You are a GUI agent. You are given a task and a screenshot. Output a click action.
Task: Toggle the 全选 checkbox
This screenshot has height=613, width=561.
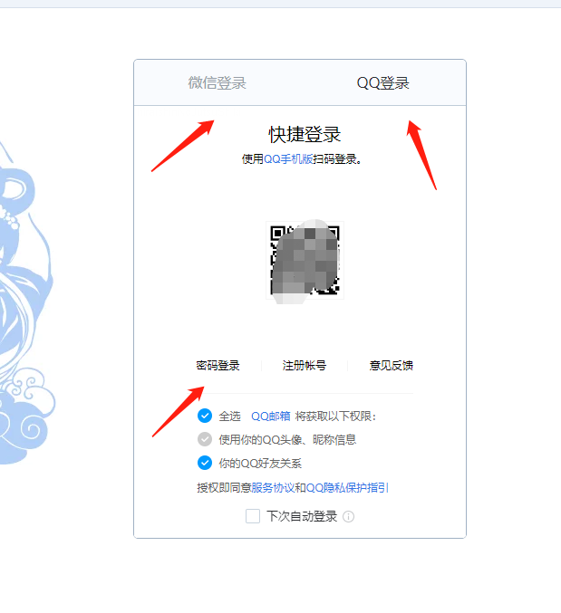tap(205, 416)
